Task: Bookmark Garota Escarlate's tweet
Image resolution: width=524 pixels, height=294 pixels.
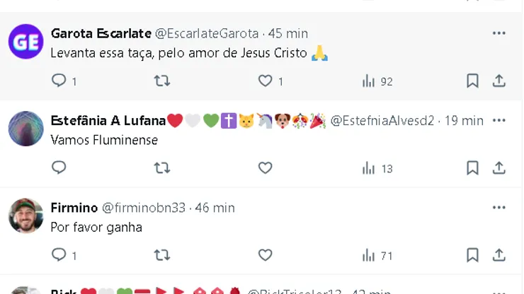Action: coord(472,81)
